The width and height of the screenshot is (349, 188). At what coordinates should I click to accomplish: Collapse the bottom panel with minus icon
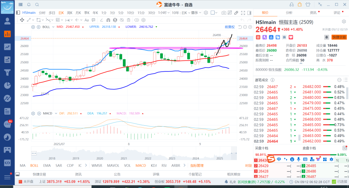pos(17,174)
